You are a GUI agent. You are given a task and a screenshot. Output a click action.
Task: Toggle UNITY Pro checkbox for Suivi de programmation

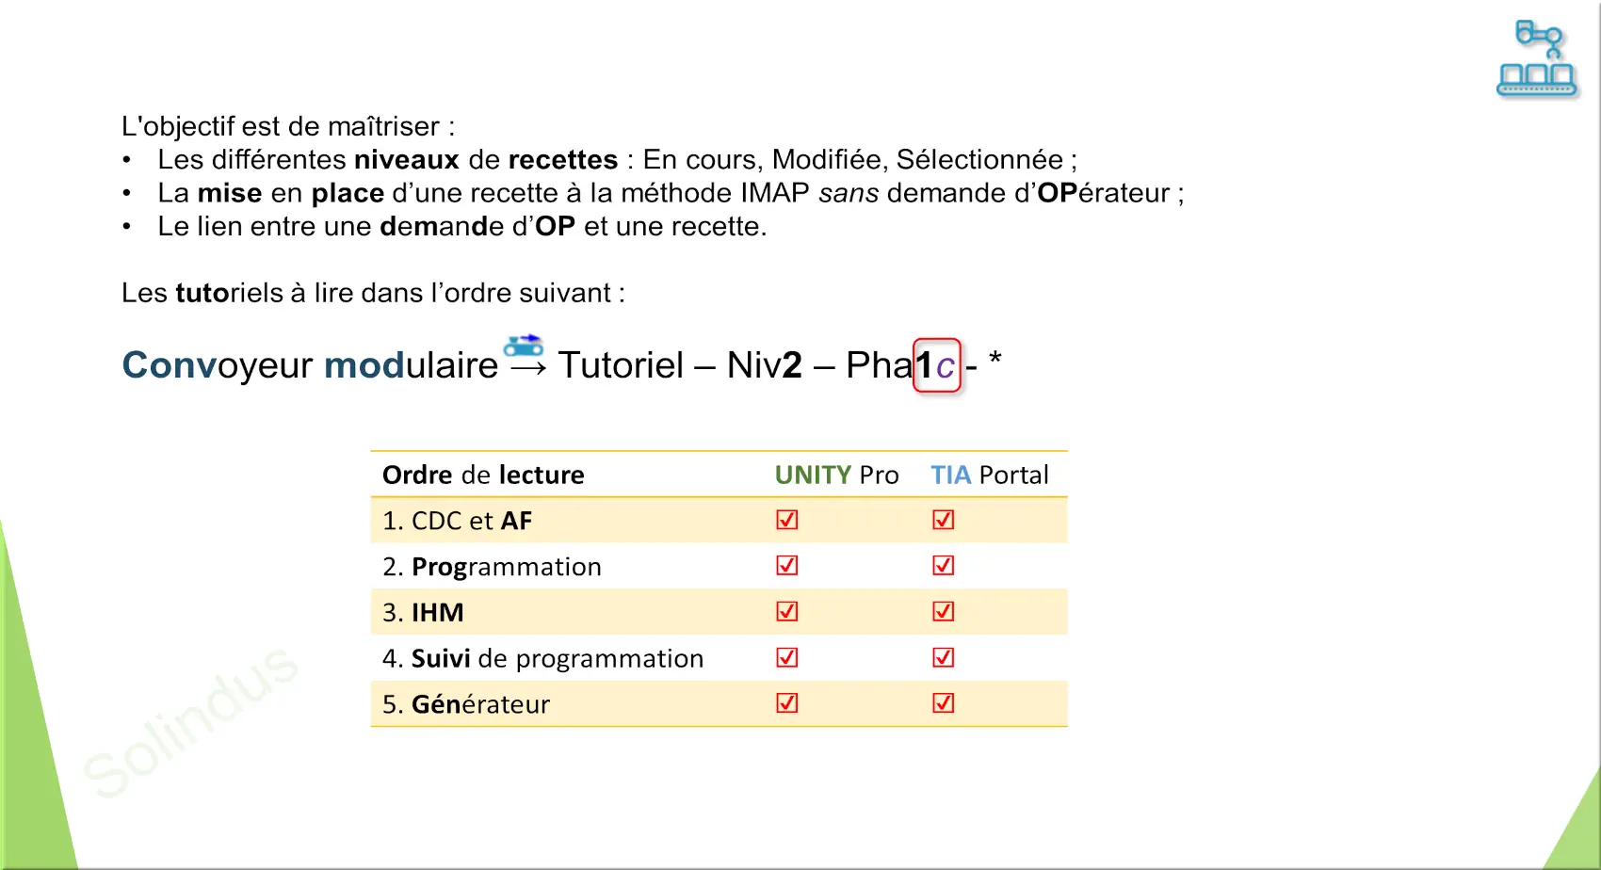tap(787, 657)
